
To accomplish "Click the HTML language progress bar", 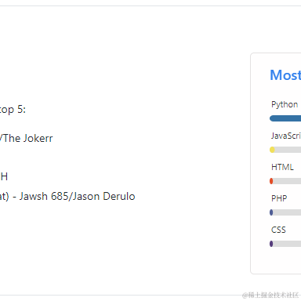I will click(x=285, y=181).
